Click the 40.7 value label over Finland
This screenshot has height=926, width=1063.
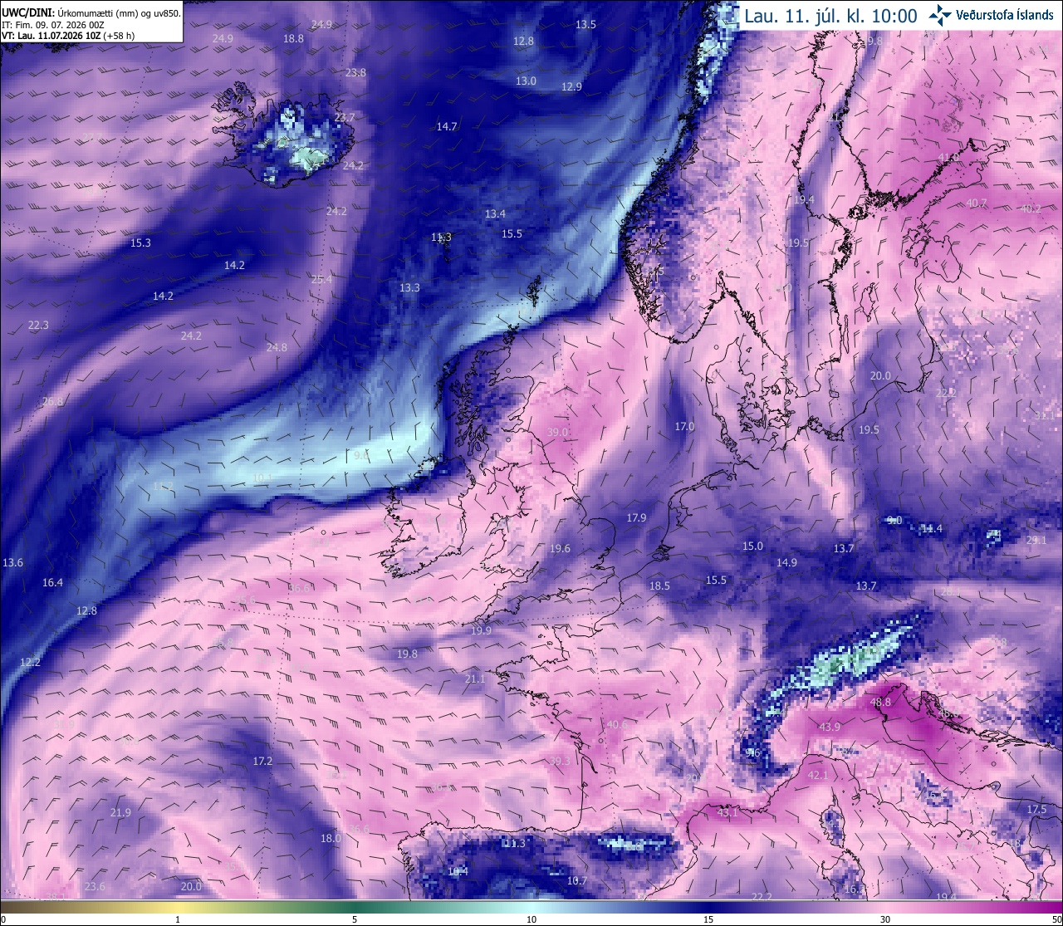977,203
